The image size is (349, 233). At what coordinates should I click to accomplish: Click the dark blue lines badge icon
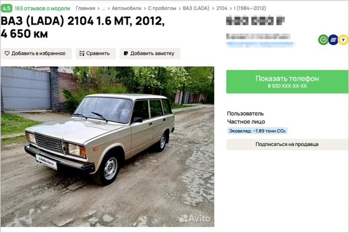[333, 40]
